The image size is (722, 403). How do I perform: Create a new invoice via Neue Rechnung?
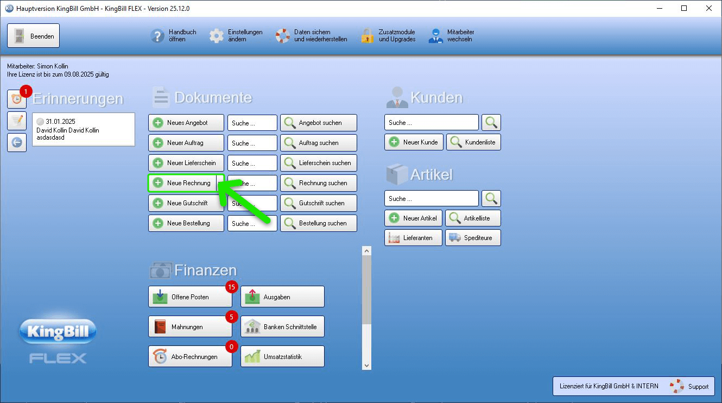[182, 183]
